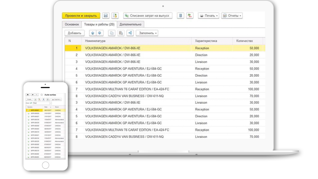Tap the Dt/Kt postings icon on the phone
The width and height of the screenshot is (318, 179).
pyautogui.click(x=39, y=99)
